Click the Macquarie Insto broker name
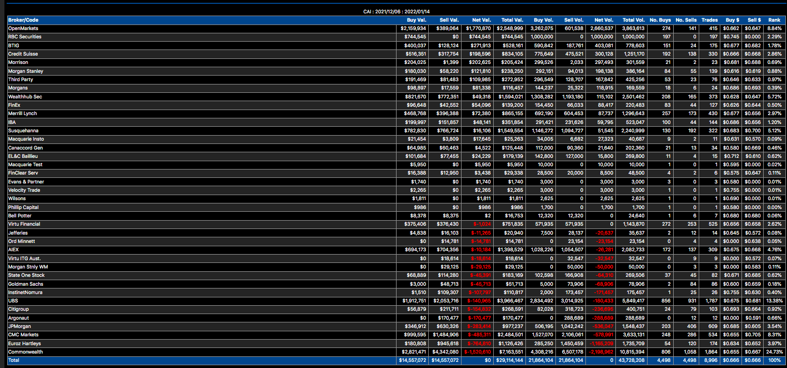This screenshot has height=368, width=787. pos(26,139)
